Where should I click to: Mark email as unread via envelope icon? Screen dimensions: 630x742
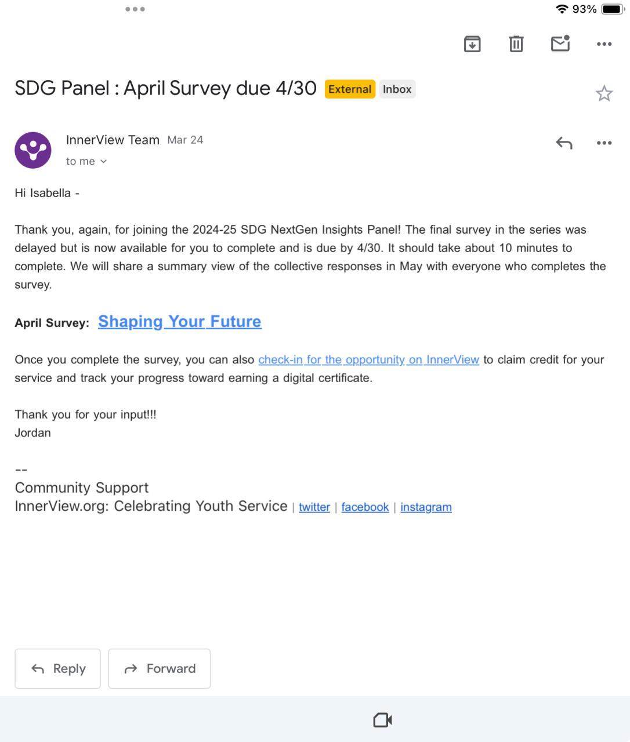pos(560,43)
